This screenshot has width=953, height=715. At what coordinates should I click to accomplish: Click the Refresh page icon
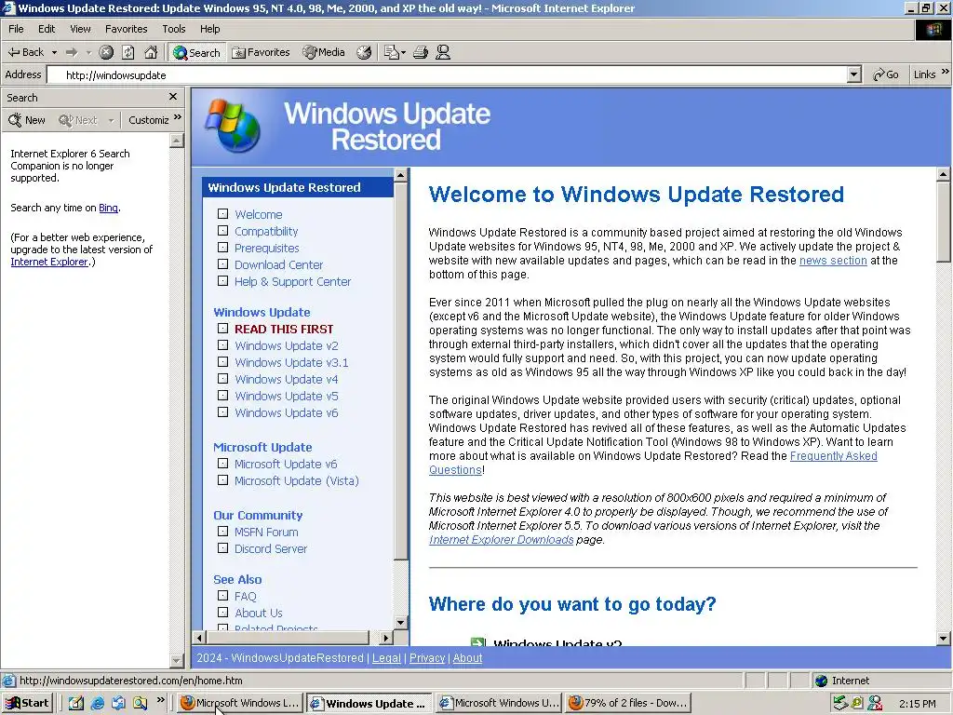128,52
